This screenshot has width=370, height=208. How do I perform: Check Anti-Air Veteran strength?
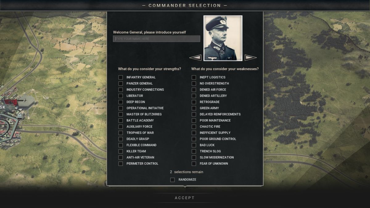click(121, 157)
